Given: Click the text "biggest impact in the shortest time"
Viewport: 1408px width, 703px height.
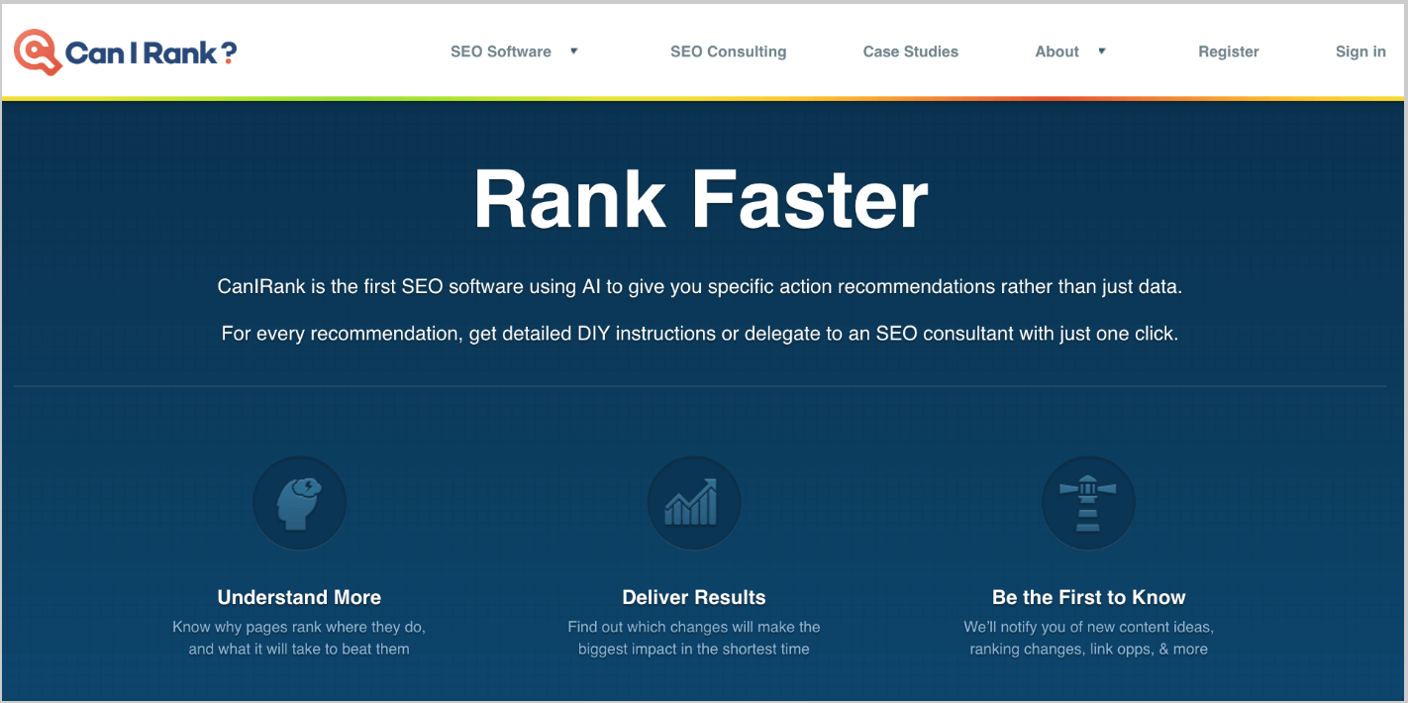Looking at the screenshot, I should click(x=694, y=650).
